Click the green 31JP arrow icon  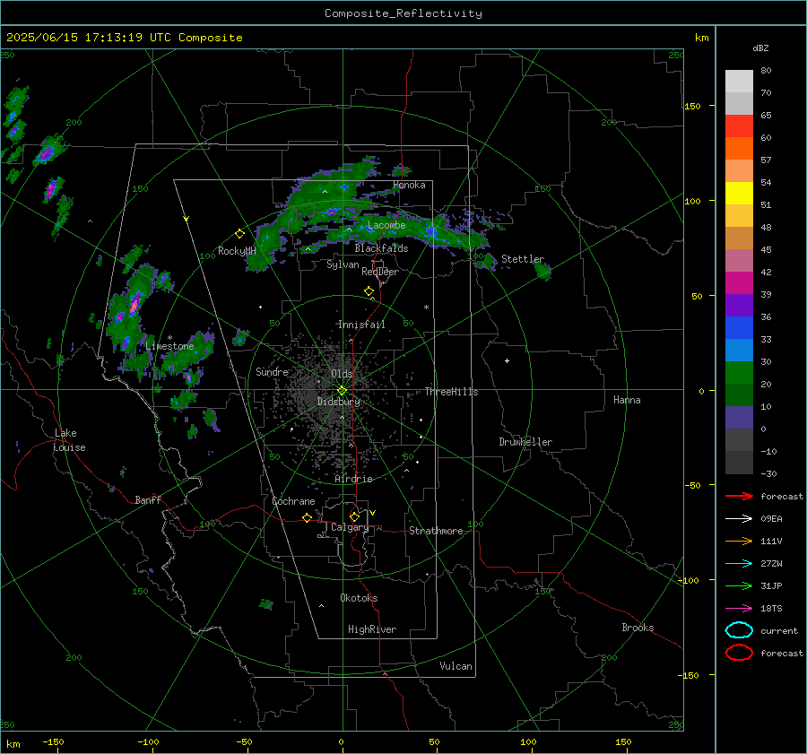click(739, 585)
